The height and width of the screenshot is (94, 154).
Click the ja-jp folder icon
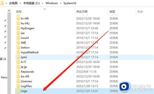point(18,67)
